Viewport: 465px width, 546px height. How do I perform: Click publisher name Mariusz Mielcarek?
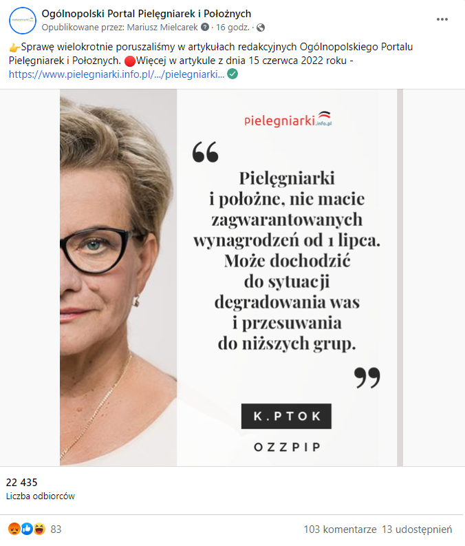[x=162, y=27]
